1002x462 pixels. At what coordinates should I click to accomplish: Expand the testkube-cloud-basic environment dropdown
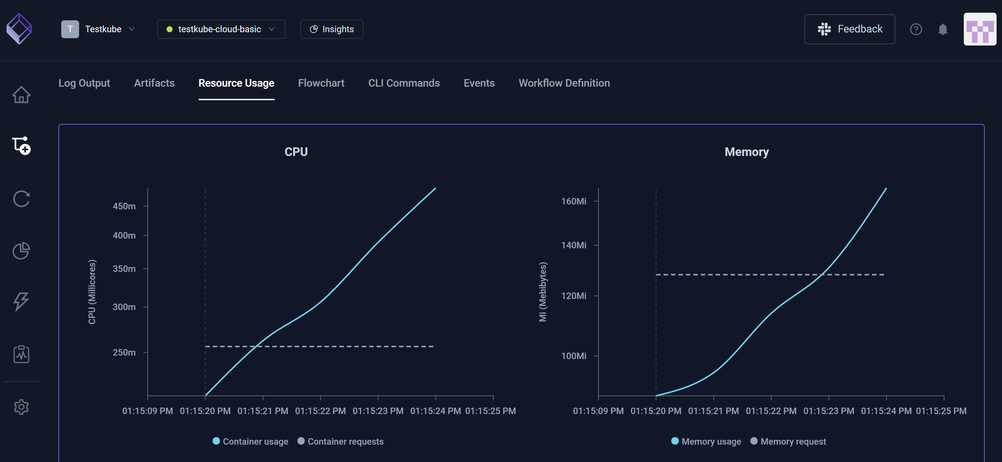tap(221, 29)
